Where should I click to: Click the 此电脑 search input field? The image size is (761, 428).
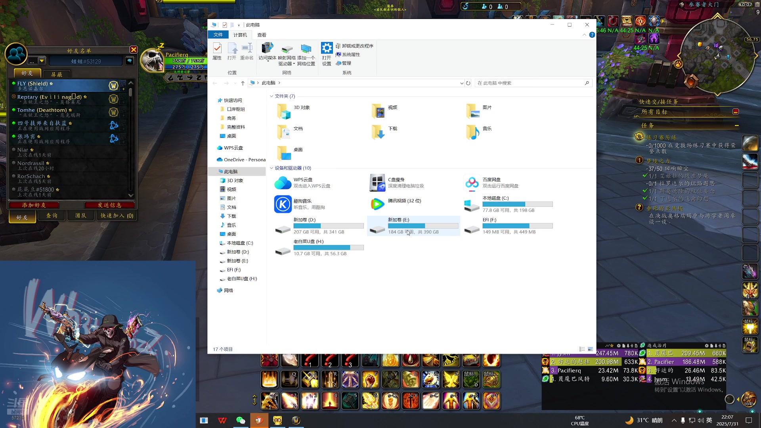coord(529,83)
